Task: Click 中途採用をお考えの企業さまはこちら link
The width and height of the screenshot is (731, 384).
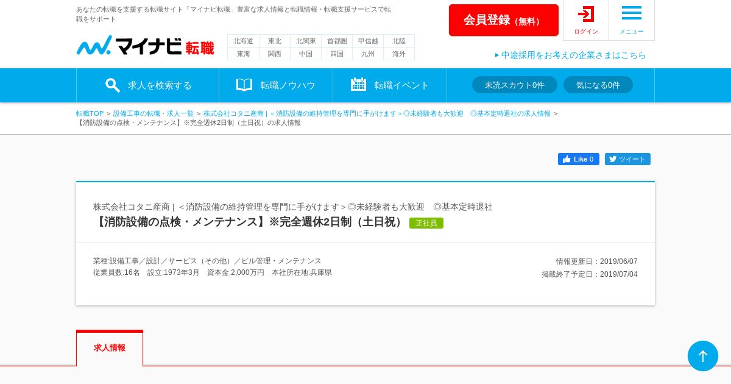Action: coord(571,55)
